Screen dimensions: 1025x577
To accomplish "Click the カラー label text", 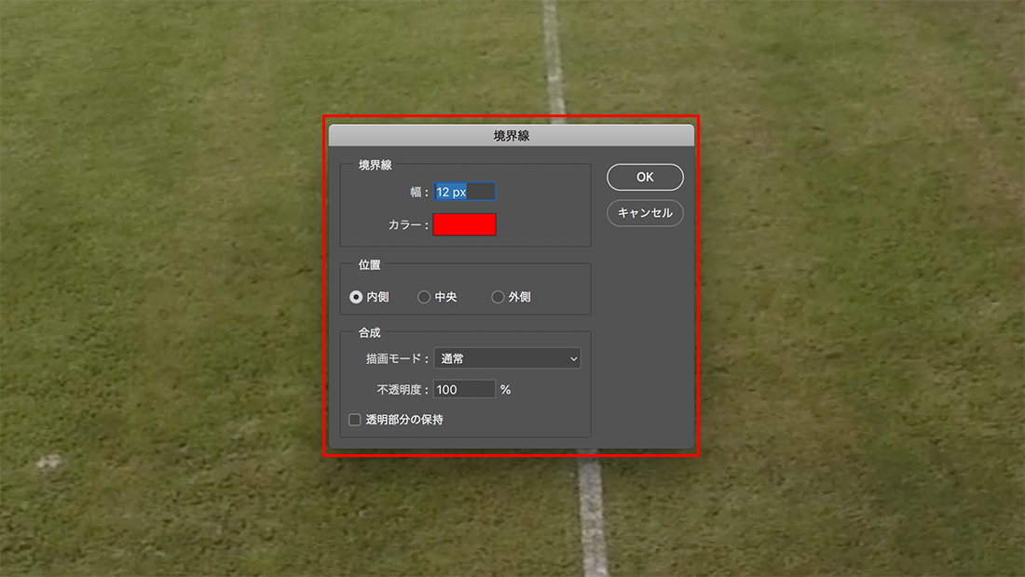I will (407, 226).
